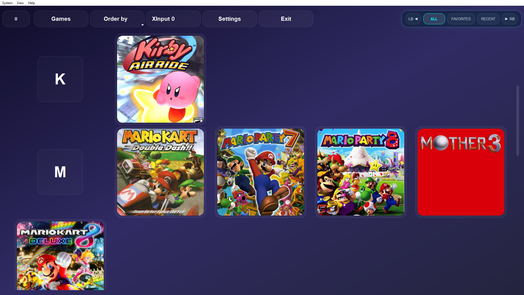Jump to the K letter section

60,79
